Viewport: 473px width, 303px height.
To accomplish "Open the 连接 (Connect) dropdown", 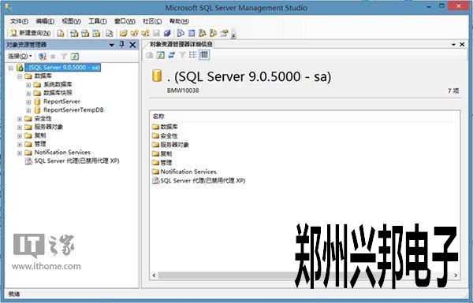I will coord(20,57).
